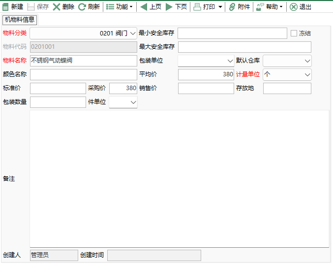Screen dimensions: 333x264
Task: Open the 件单位 piece unit dropdown
Action: point(133,102)
